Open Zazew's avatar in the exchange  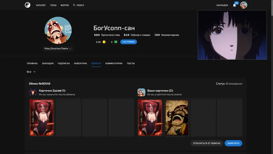click(x=33, y=92)
